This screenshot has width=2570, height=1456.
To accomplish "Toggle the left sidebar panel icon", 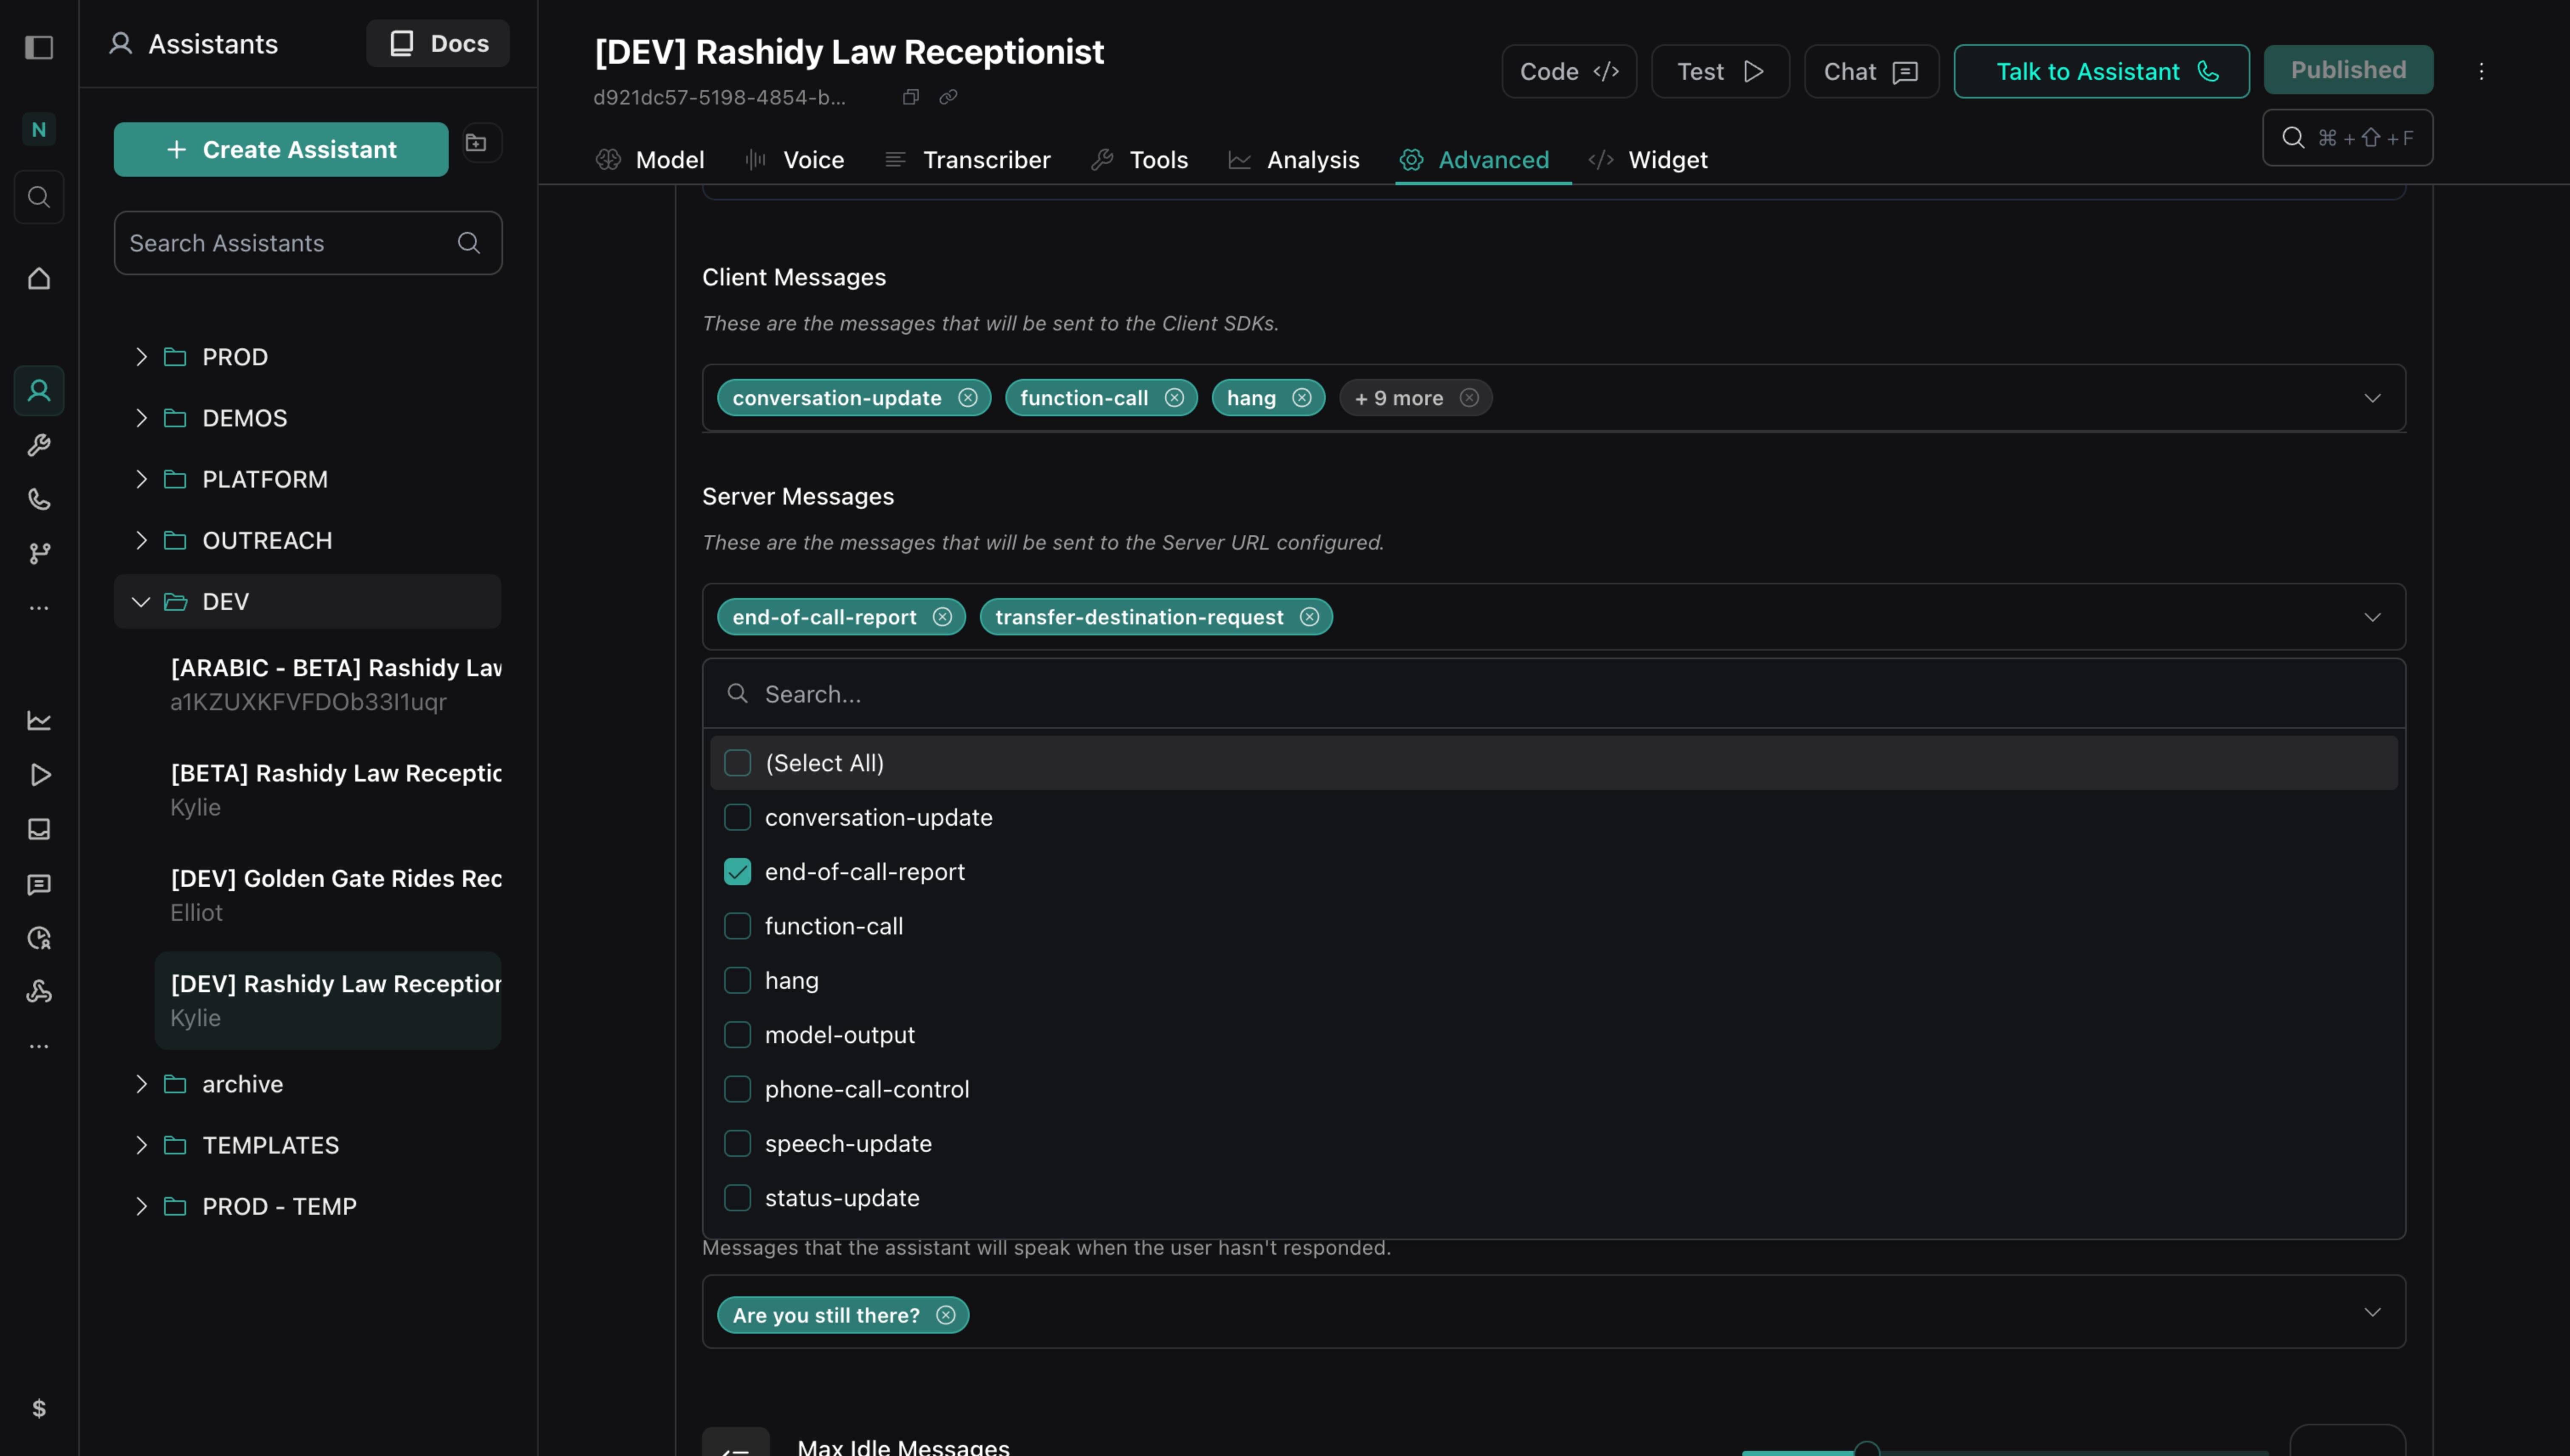I will pyautogui.click(x=39, y=47).
